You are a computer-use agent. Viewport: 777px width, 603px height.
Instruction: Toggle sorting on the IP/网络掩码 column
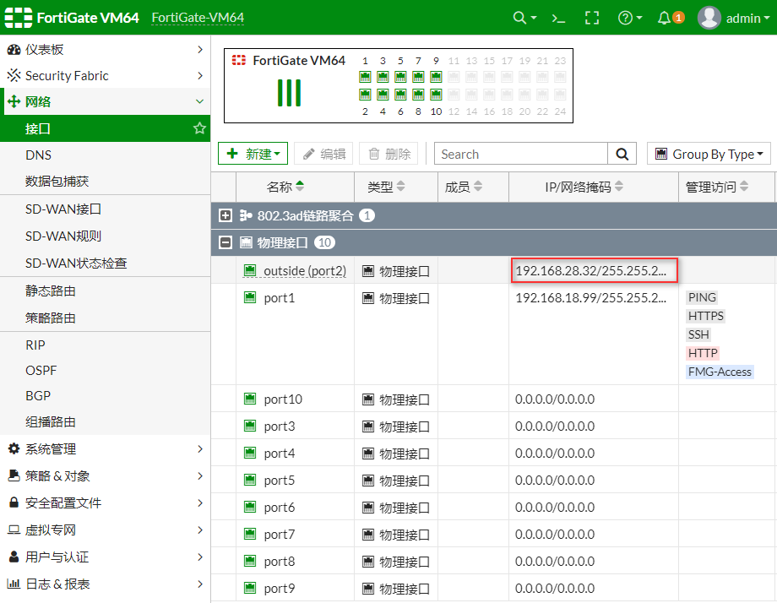click(584, 187)
